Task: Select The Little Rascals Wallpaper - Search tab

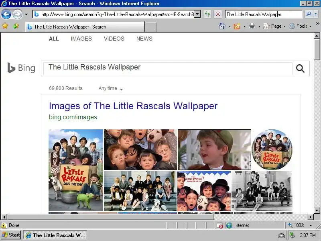Action: click(x=85, y=27)
